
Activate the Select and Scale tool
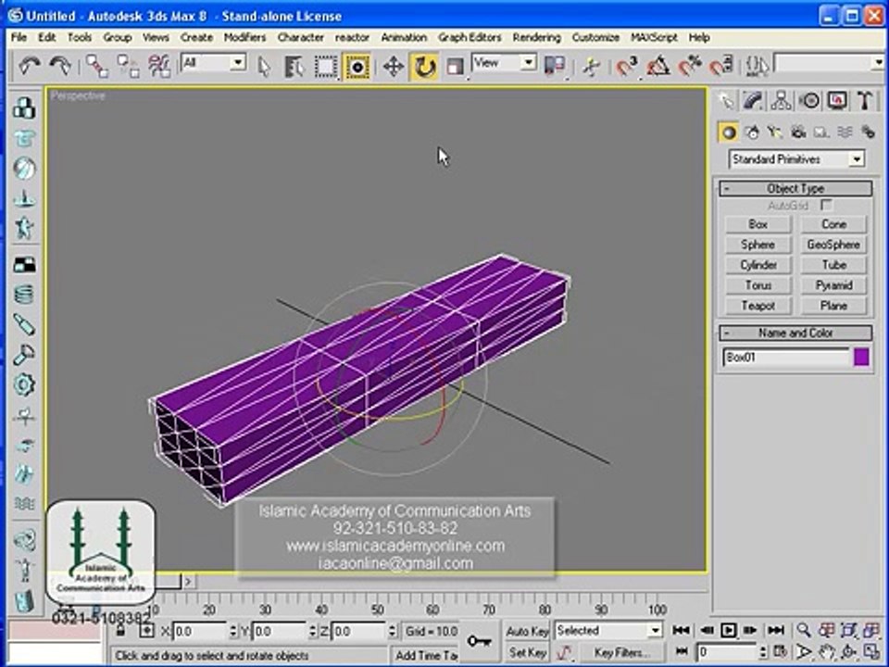456,67
